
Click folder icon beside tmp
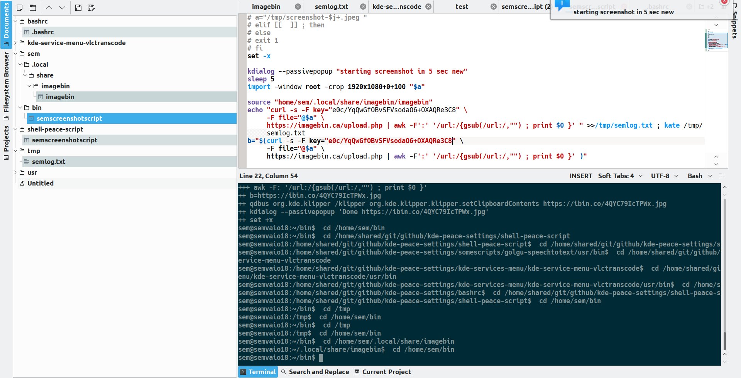click(22, 151)
